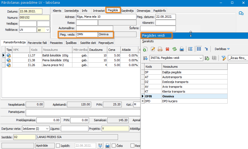Click the Apstrāde button

coord(45,146)
